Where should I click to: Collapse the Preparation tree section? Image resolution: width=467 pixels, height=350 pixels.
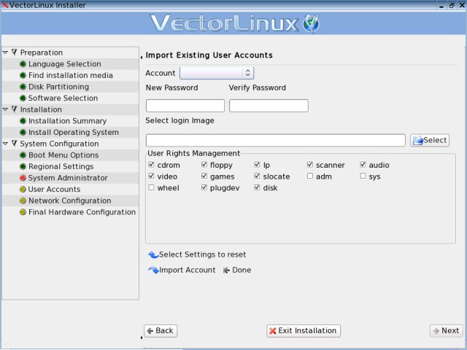pyautogui.click(x=5, y=52)
